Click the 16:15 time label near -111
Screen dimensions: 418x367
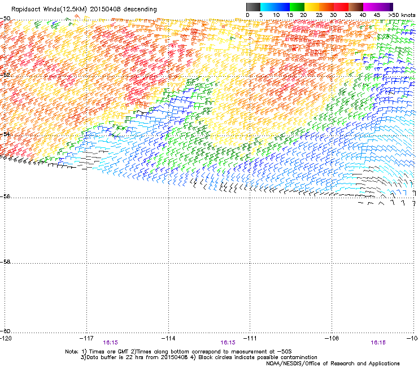pyautogui.click(x=228, y=343)
